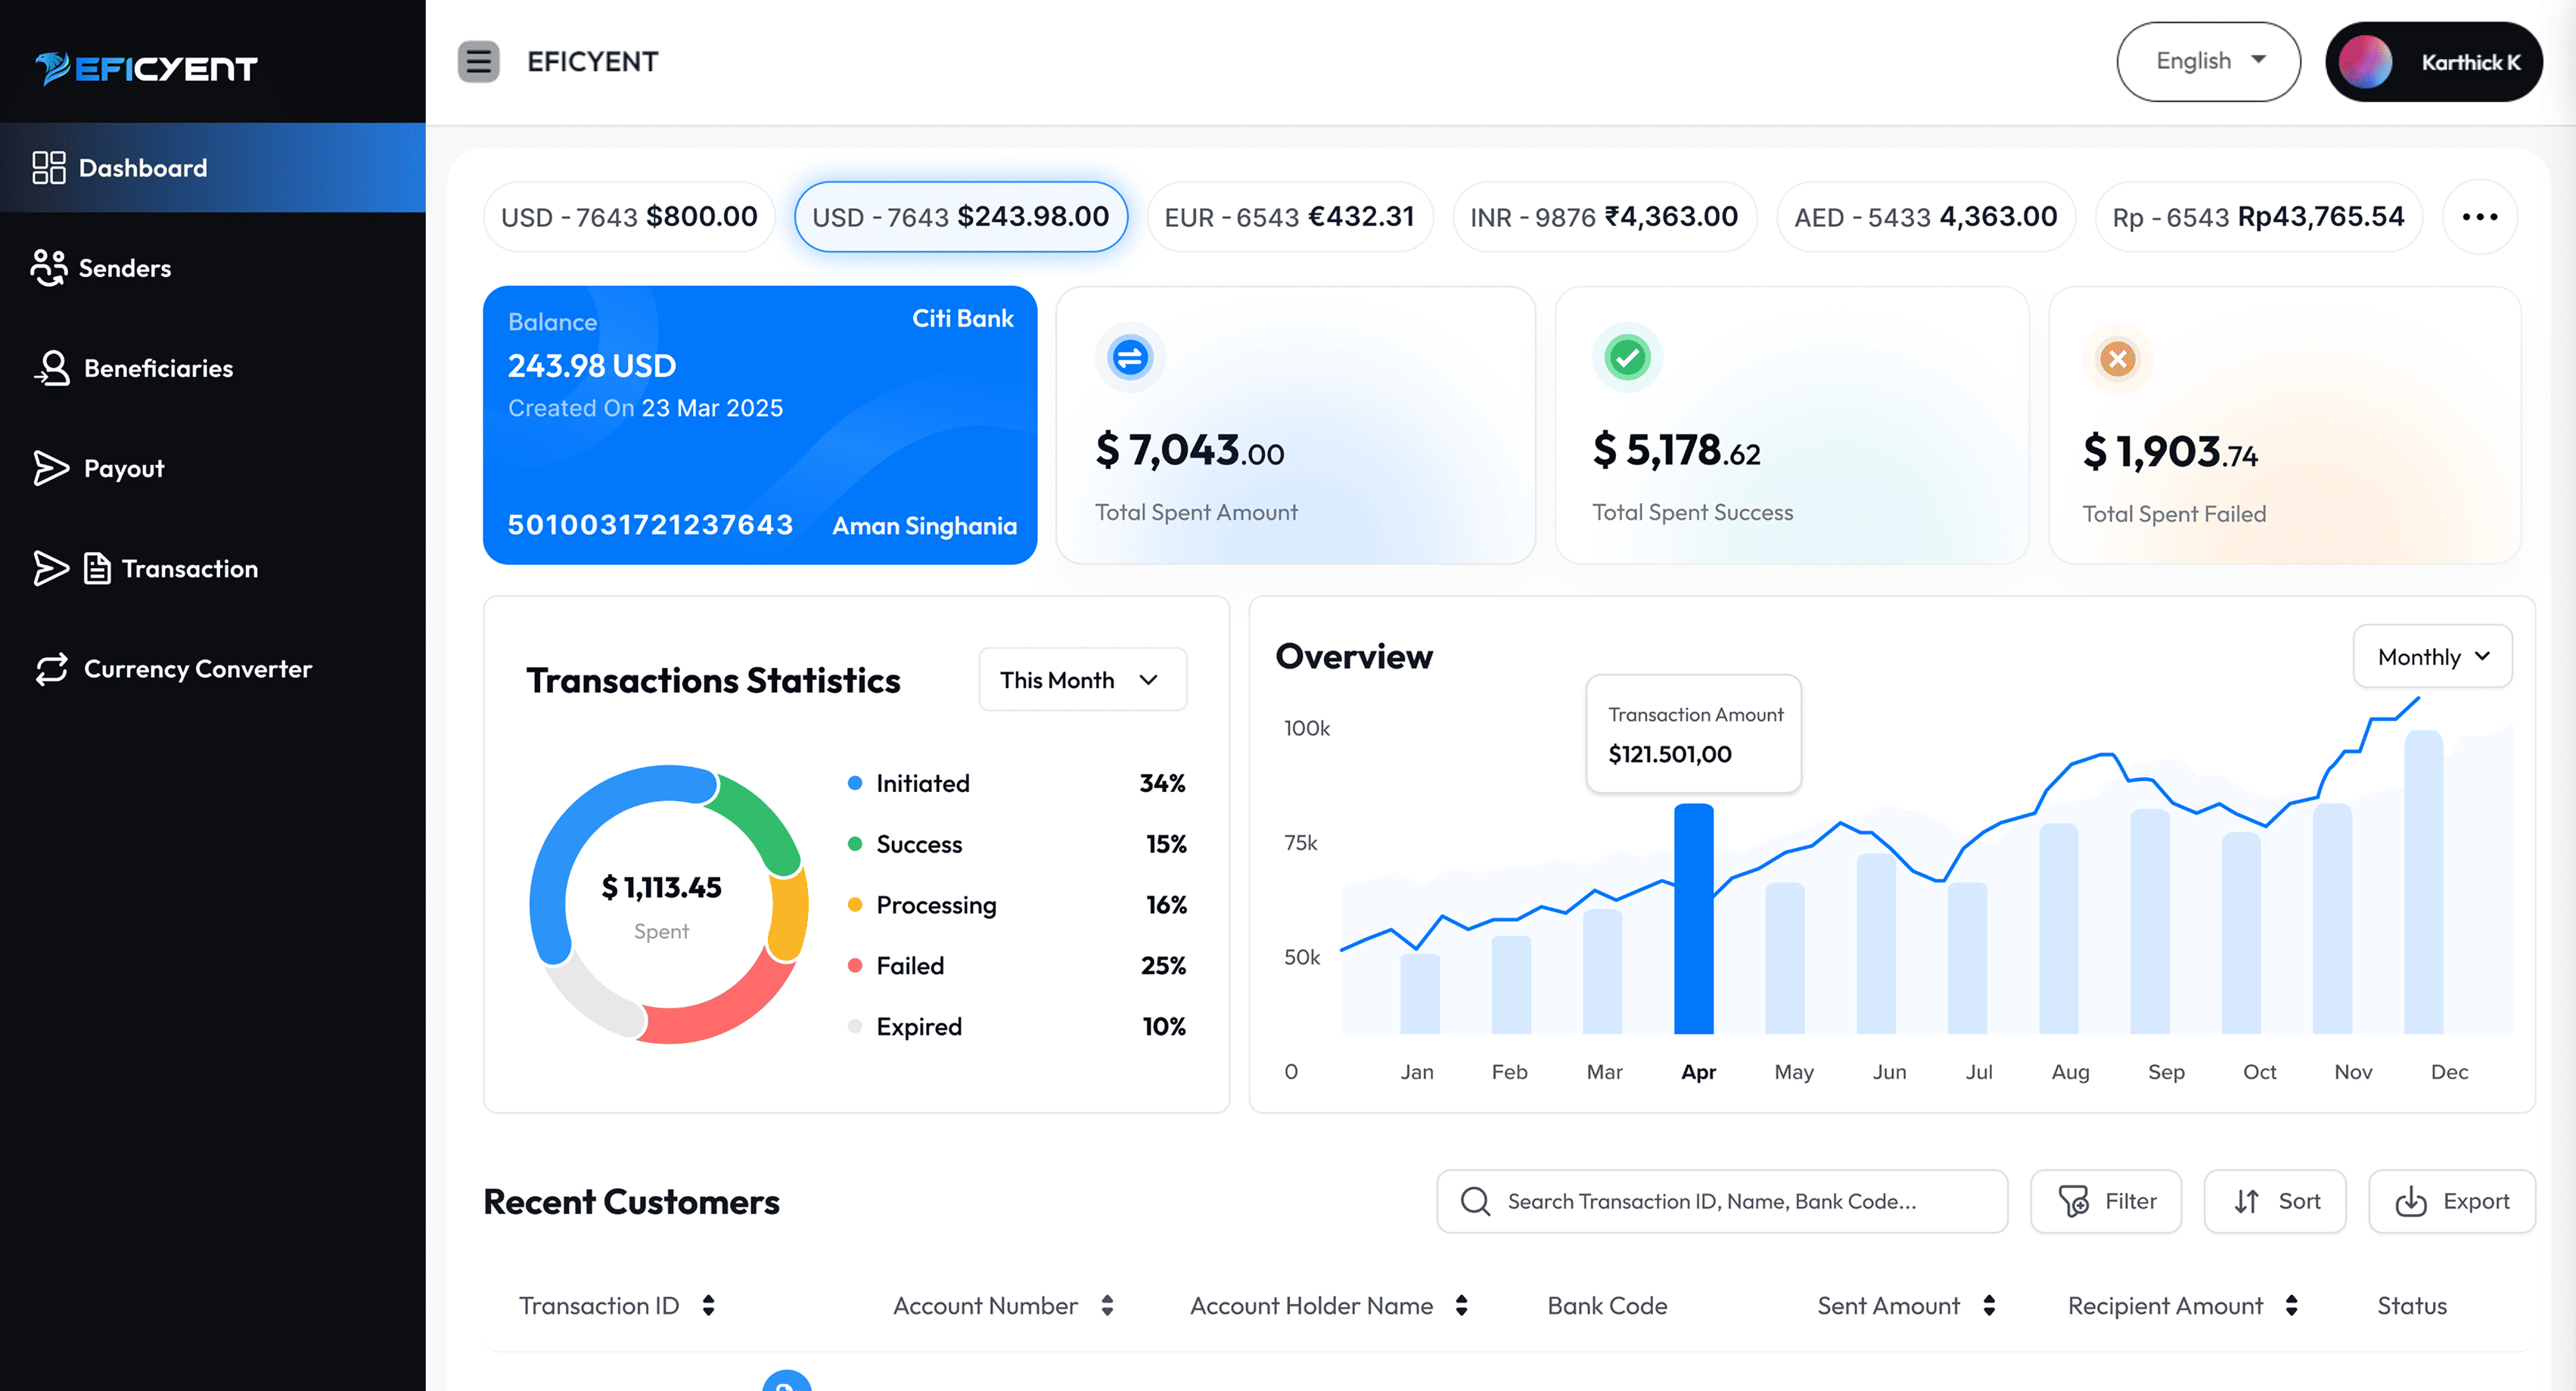The image size is (2576, 1391).
Task: Open the English language dropdown
Action: pos(2208,62)
